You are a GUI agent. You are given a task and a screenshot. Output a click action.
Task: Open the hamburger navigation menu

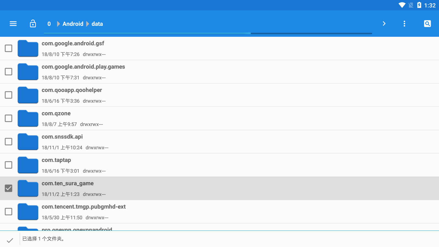[13, 24]
